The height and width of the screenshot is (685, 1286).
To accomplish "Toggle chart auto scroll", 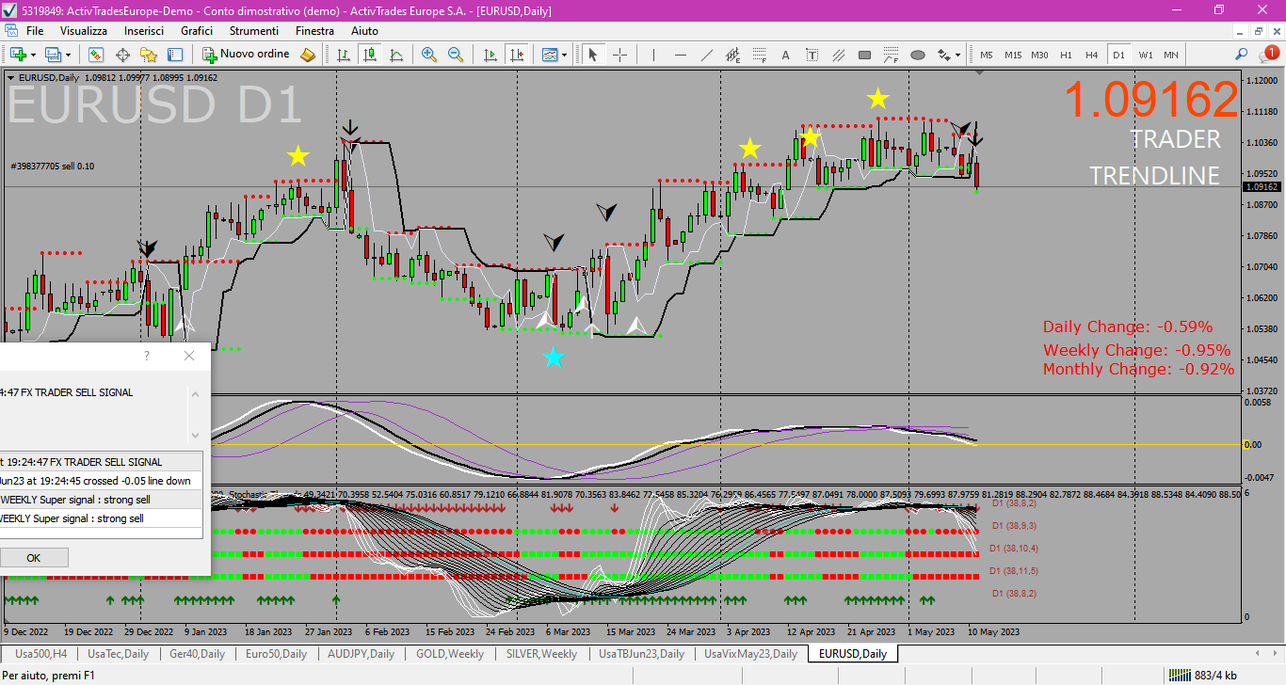I will coord(490,55).
